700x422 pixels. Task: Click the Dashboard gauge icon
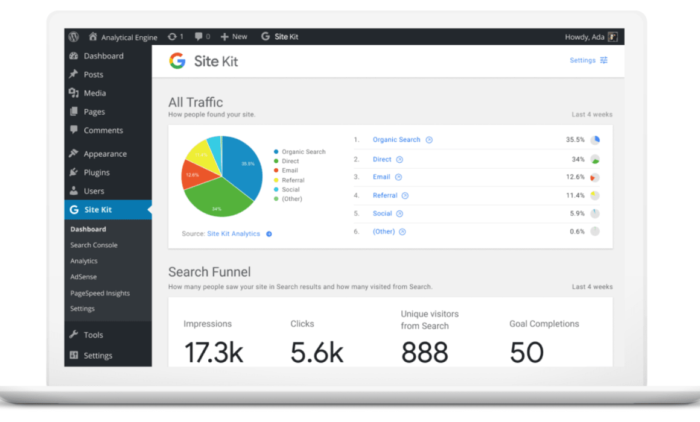tap(74, 55)
